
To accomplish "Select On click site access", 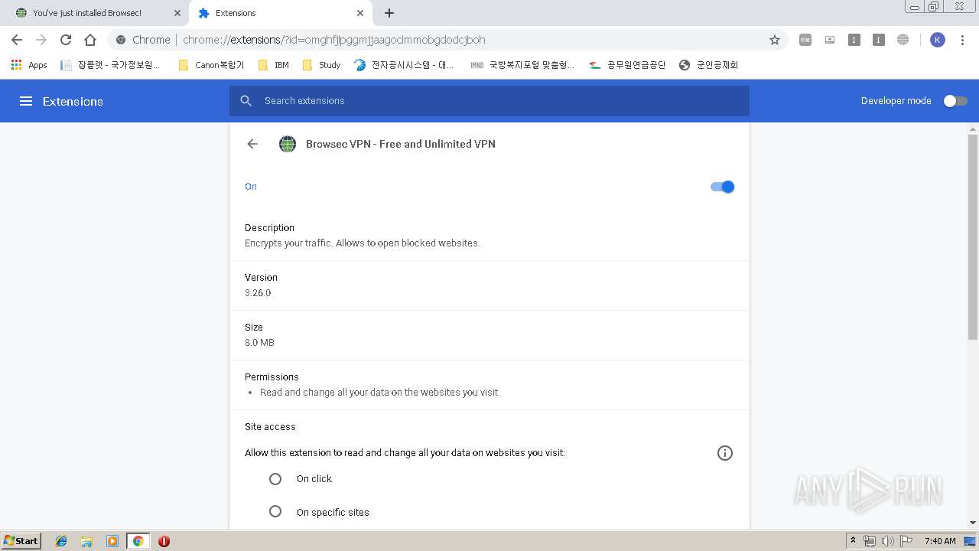I will pyautogui.click(x=275, y=479).
